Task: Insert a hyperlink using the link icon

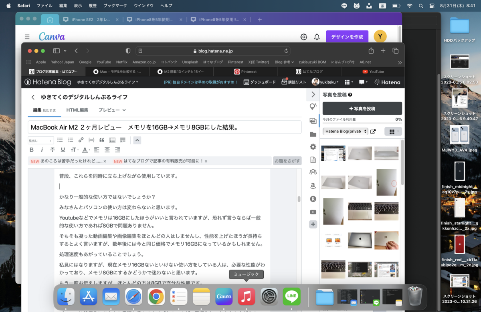Action: click(x=81, y=140)
